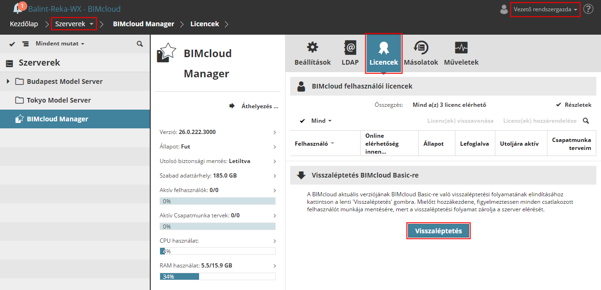Open the Beállítások gear icon
This screenshot has width=601, height=290.
pos(312,47)
